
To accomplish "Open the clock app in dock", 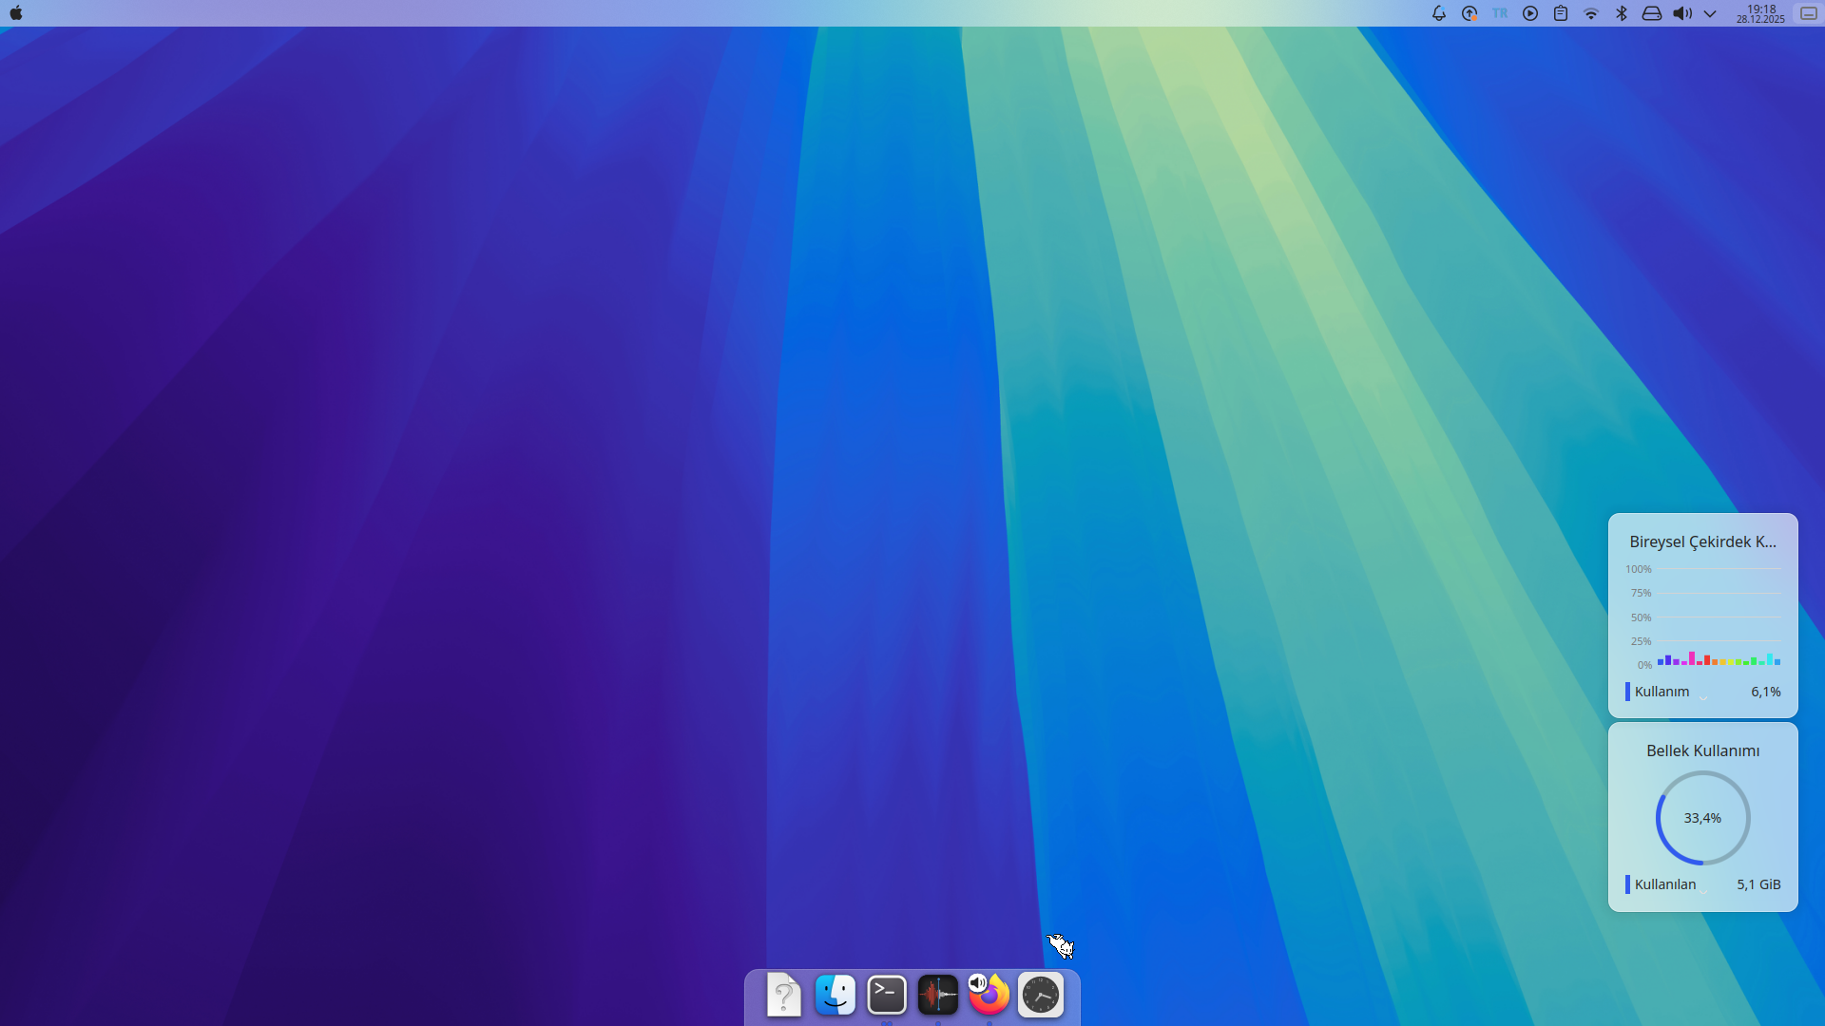I will point(1041,996).
